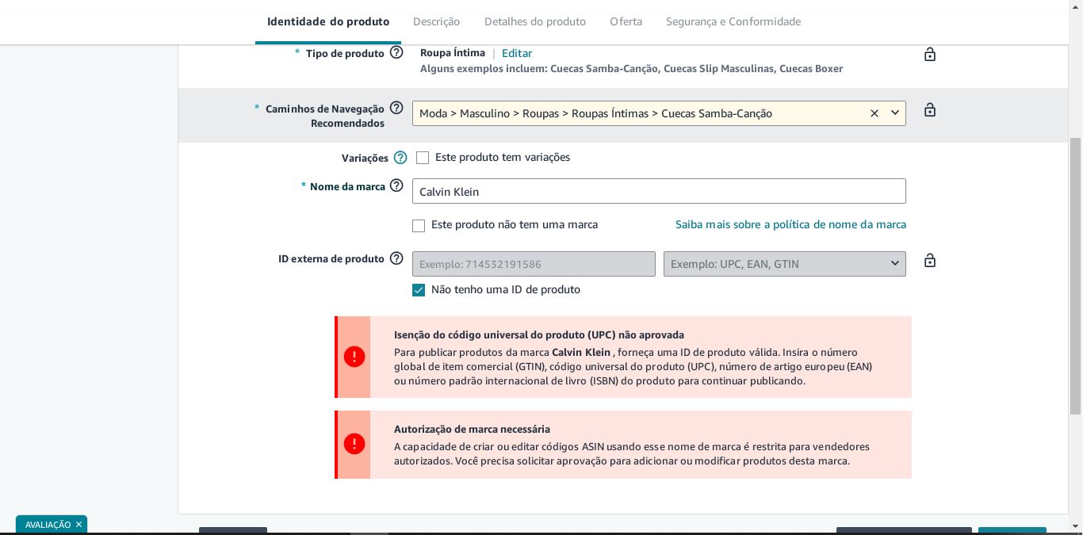The height and width of the screenshot is (535, 1083).
Task: Click the brand authorization error alert icon
Action: click(354, 444)
